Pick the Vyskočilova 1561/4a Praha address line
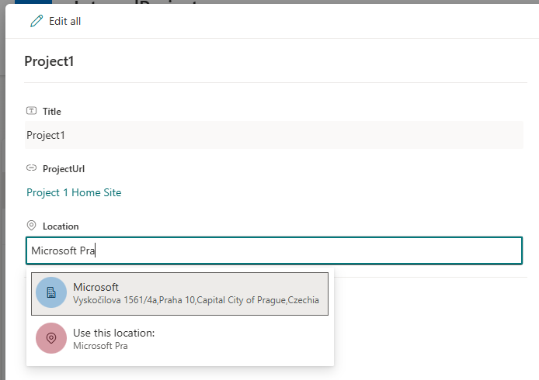 (x=196, y=300)
